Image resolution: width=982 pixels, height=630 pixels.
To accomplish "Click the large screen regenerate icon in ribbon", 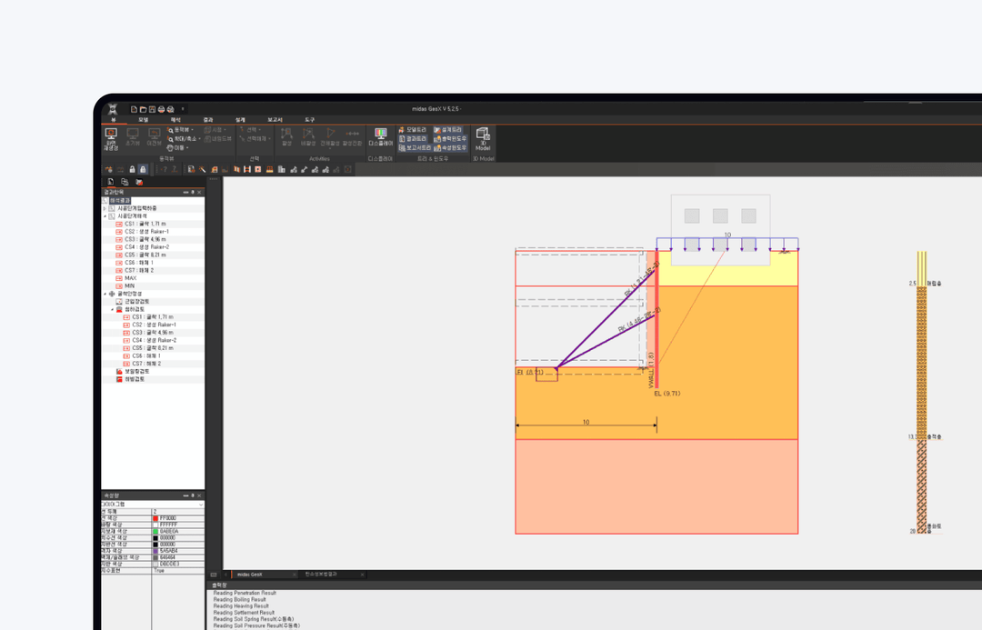I will pyautogui.click(x=111, y=135).
